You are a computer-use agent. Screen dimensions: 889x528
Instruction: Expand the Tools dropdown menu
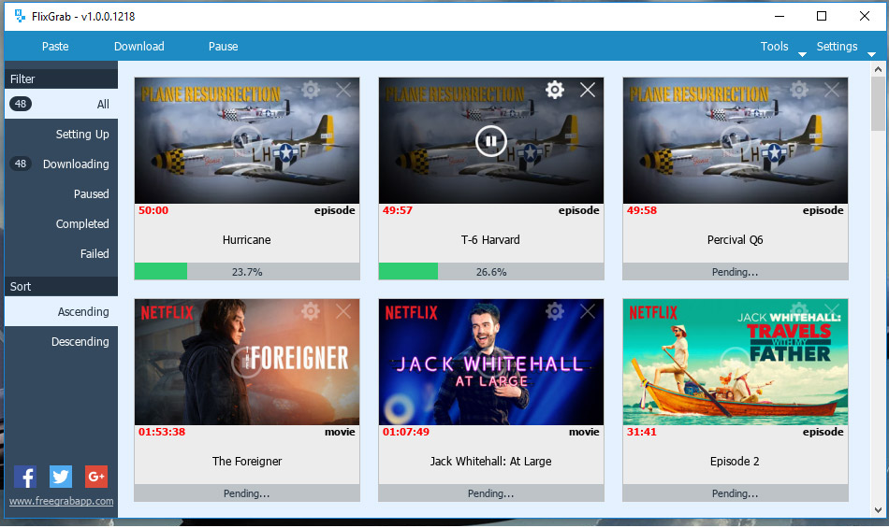781,47
